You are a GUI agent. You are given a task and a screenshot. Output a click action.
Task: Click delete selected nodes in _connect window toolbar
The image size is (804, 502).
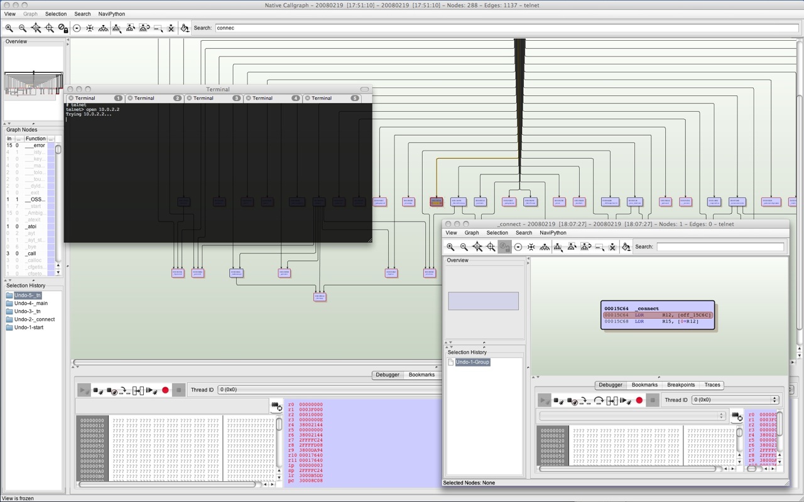[x=612, y=247]
